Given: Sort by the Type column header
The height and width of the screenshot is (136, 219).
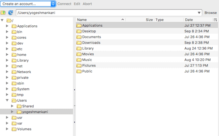Looking at the screenshot, I should 169,20.
